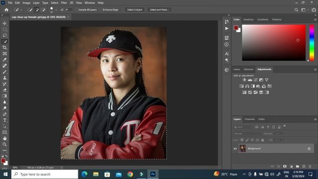Select the Elliptical Marquee tool

[4, 29]
